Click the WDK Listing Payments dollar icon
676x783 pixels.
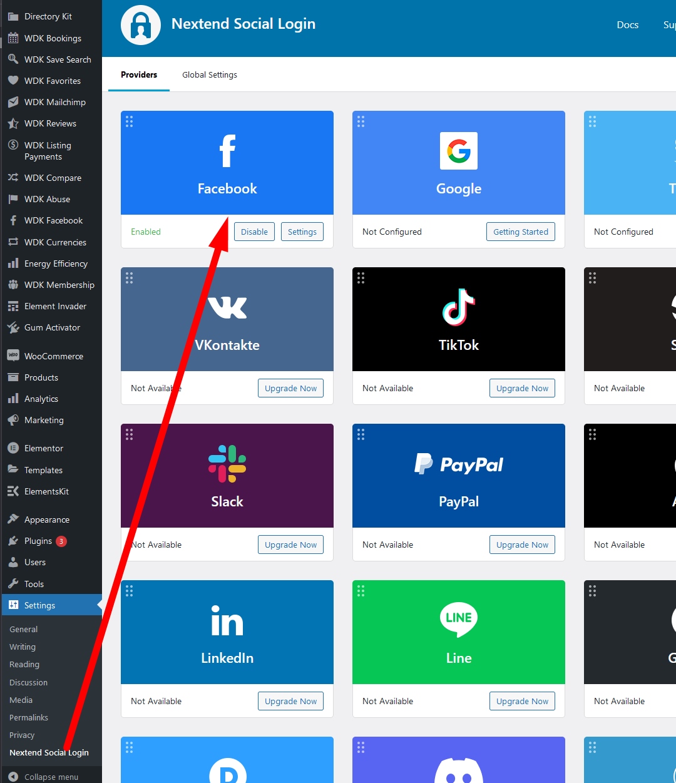click(x=13, y=145)
